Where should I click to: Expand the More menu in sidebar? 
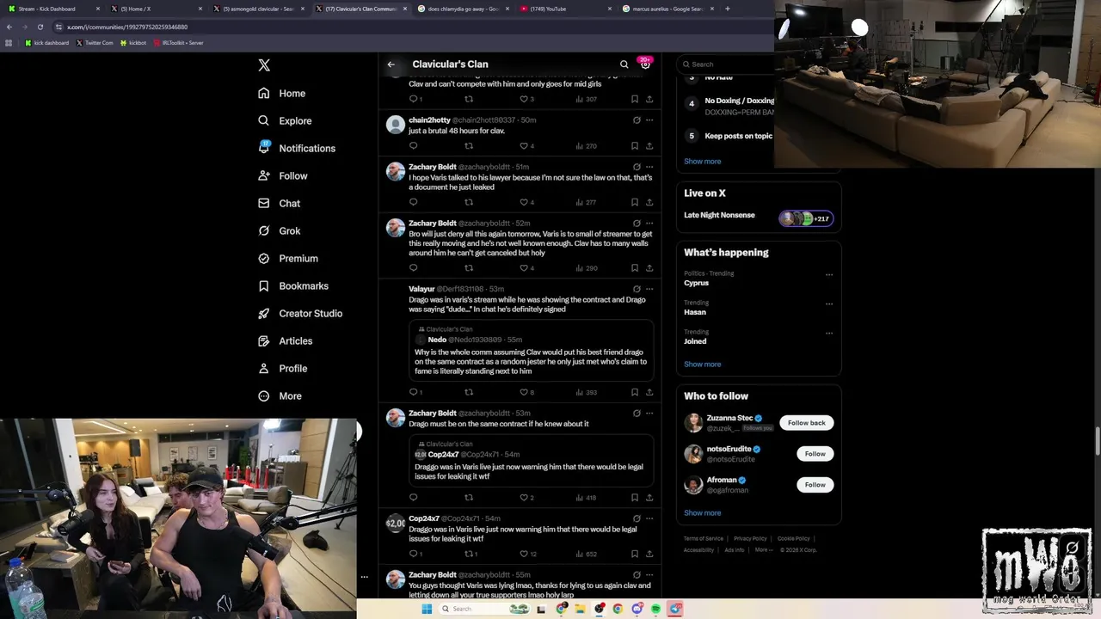[280, 395]
